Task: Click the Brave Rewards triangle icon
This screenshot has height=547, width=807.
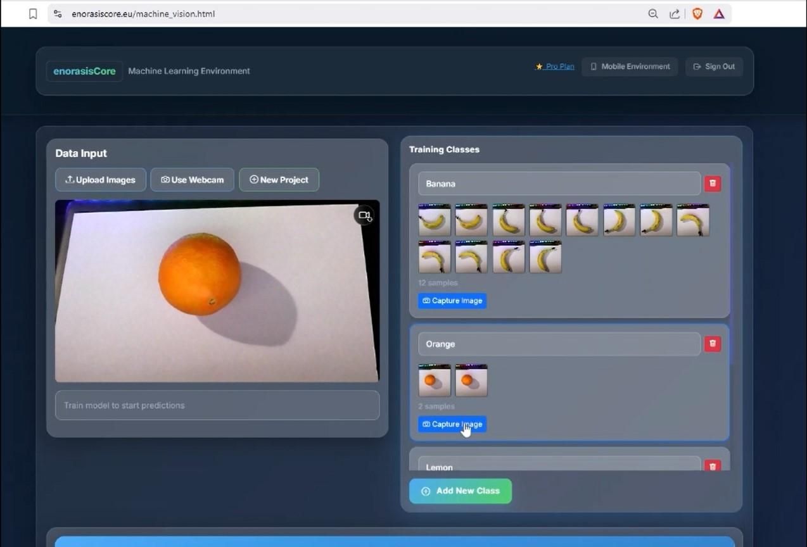Action: [719, 14]
